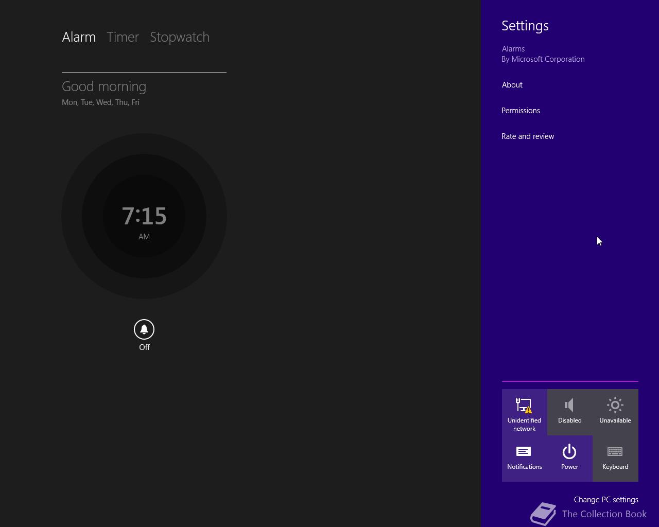This screenshot has height=527, width=659.
Task: Open Rate and review
Action: [x=528, y=136]
